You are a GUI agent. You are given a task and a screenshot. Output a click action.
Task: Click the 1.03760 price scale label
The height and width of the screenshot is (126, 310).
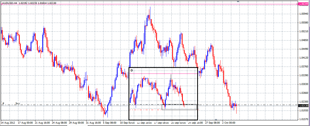[x=304, y=67]
